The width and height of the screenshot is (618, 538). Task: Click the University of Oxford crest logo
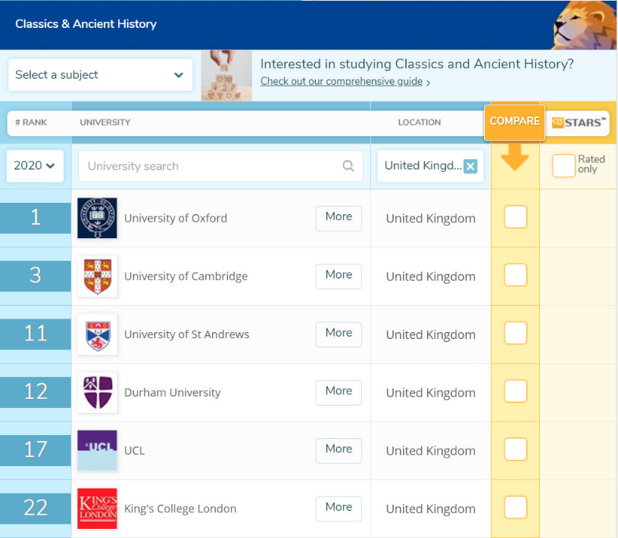coord(98,218)
